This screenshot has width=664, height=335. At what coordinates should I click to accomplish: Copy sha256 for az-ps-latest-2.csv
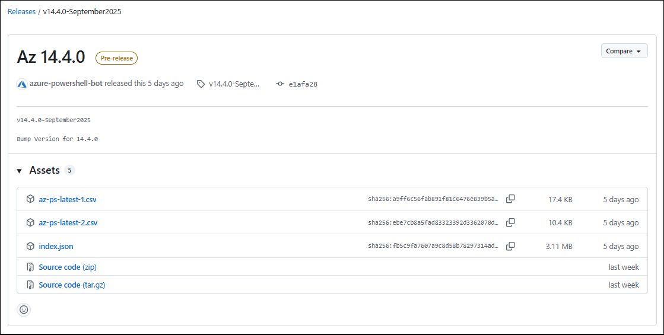coord(510,222)
